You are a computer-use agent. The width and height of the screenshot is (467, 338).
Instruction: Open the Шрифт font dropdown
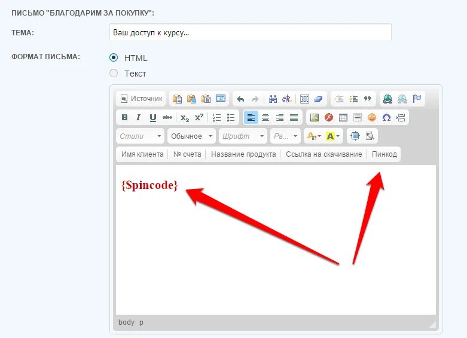(243, 136)
